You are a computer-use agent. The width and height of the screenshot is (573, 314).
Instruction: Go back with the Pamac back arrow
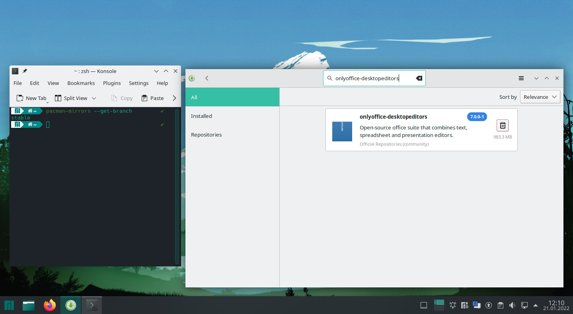pos(207,78)
